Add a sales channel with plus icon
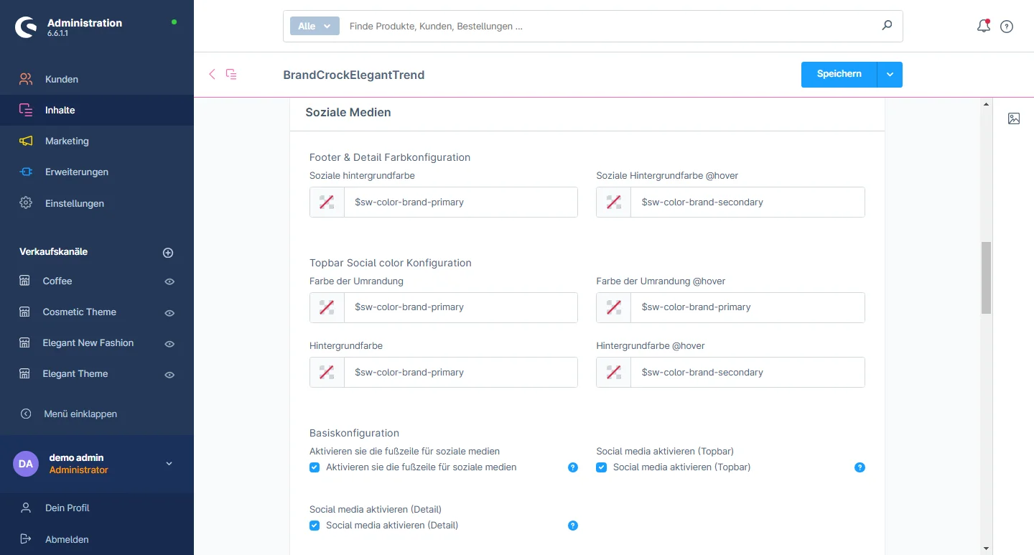 168,253
